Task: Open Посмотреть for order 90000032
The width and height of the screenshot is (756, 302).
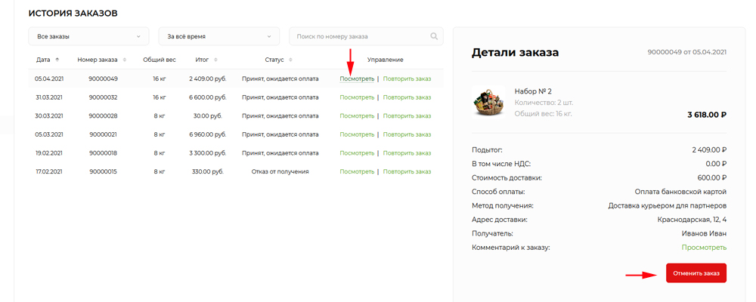Action: pyautogui.click(x=357, y=97)
